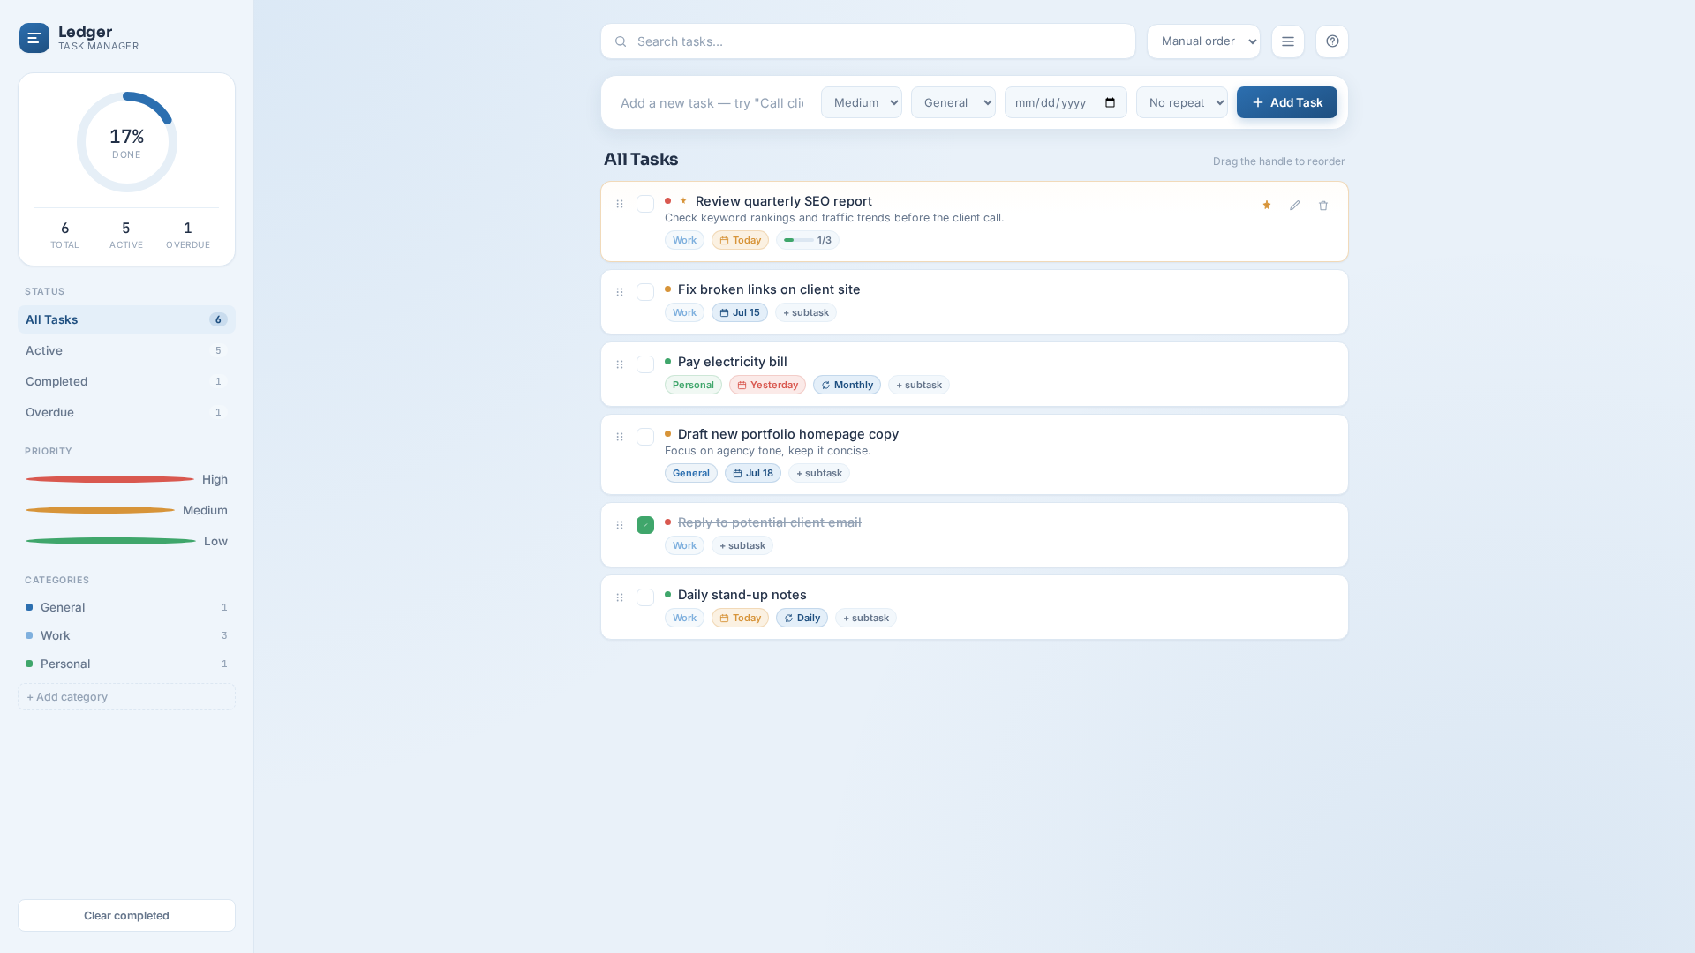Screen dimensions: 1695x953
Task: Open the help question-mark icon
Action: point(1332,41)
